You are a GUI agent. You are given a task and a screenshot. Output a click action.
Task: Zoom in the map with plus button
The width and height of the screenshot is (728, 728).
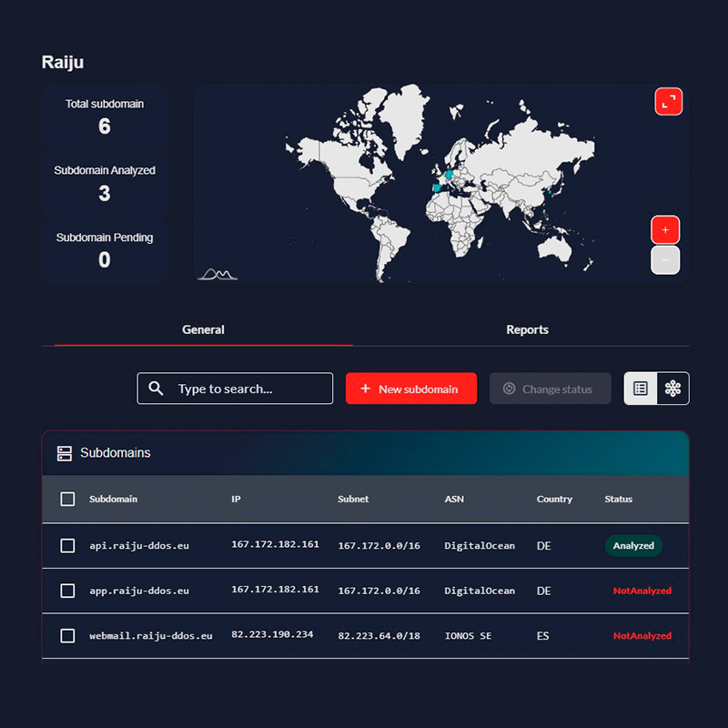[x=665, y=230]
